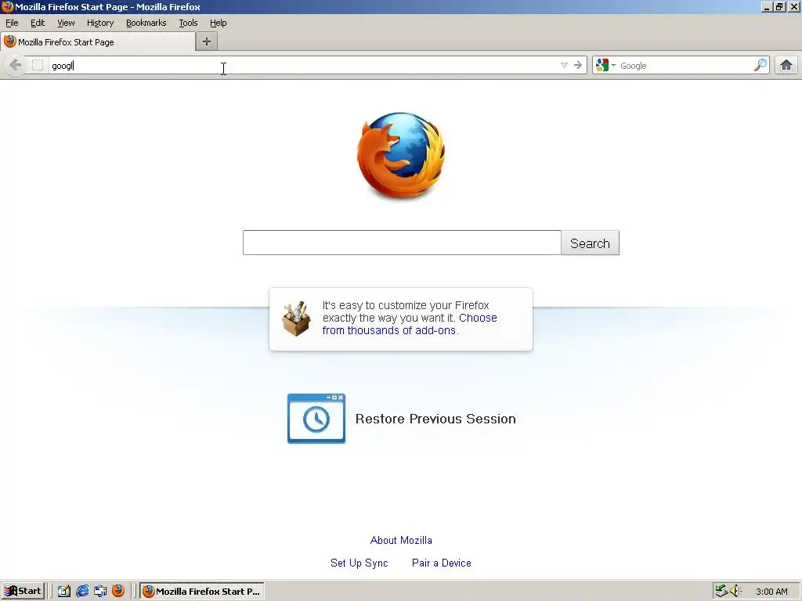Click the Show Desktop quick launch icon
The width and height of the screenshot is (802, 601).
tap(100, 591)
